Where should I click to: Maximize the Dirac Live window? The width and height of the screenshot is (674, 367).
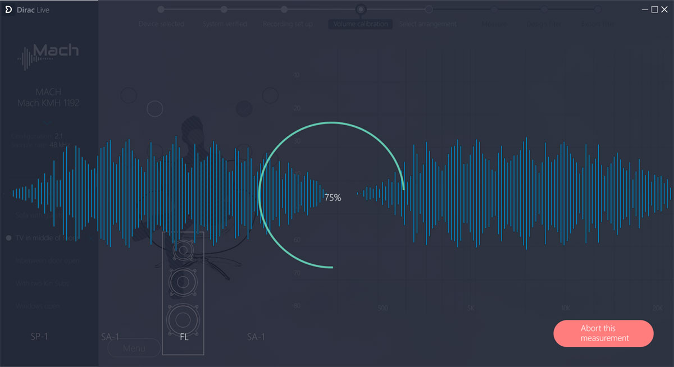point(654,10)
